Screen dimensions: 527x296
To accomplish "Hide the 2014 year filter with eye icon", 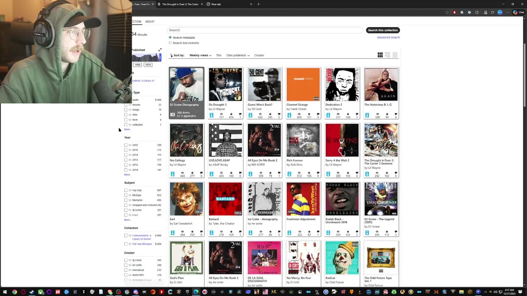I will [130, 155].
